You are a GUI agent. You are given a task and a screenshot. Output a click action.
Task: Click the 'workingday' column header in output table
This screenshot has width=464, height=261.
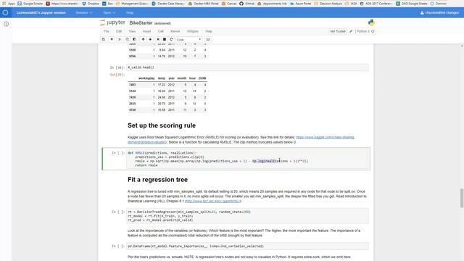click(x=146, y=78)
